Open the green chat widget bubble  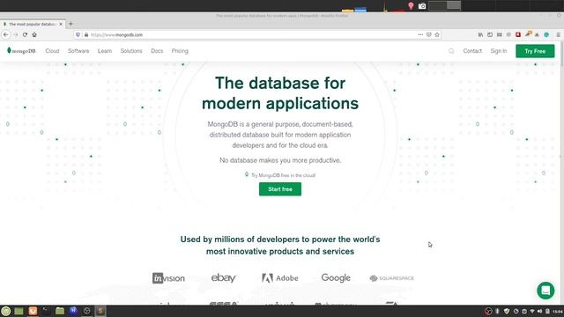click(545, 291)
